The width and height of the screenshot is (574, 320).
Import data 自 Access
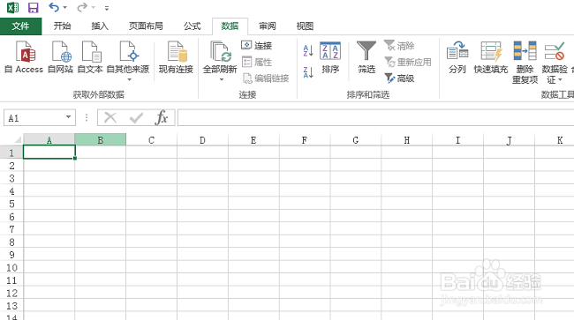tap(24, 57)
